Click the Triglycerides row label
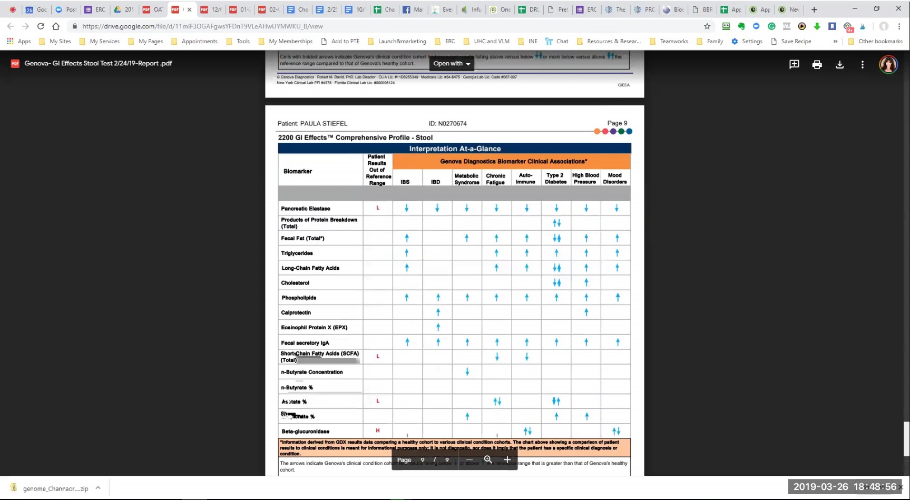910x500 pixels. pos(297,253)
